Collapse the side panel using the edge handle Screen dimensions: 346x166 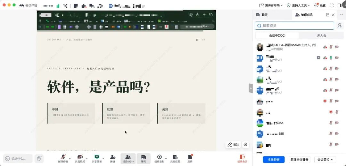251,88
